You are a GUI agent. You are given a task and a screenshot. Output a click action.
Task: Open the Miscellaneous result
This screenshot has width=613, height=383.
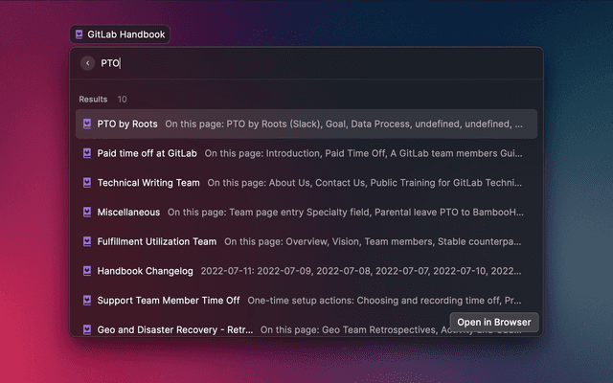tap(128, 213)
